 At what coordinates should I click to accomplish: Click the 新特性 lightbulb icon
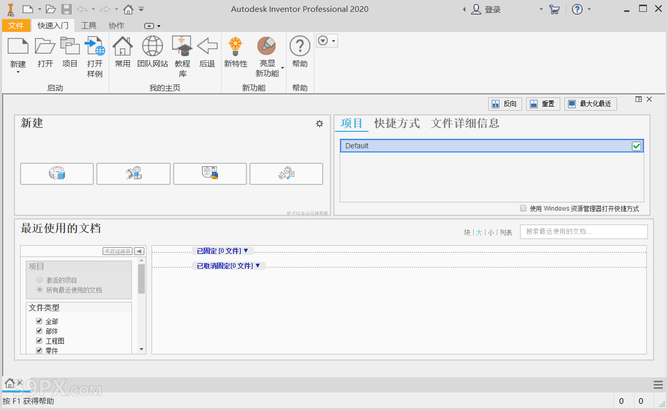point(236,46)
